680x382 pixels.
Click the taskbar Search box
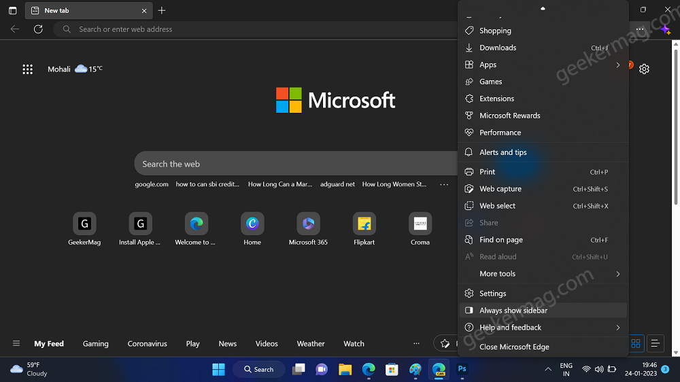[x=259, y=370]
